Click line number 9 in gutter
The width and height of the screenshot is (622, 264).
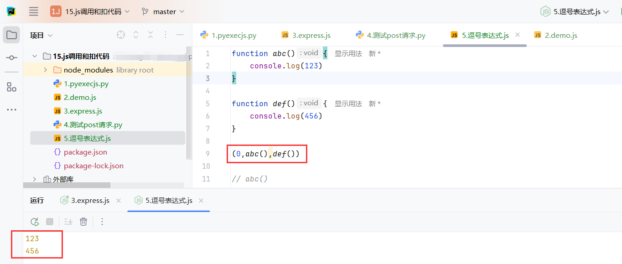click(207, 154)
